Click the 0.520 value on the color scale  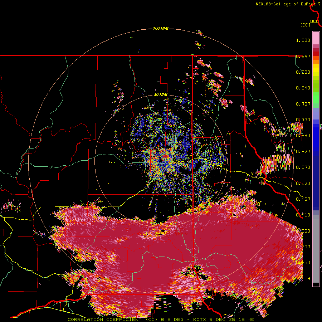(303, 184)
